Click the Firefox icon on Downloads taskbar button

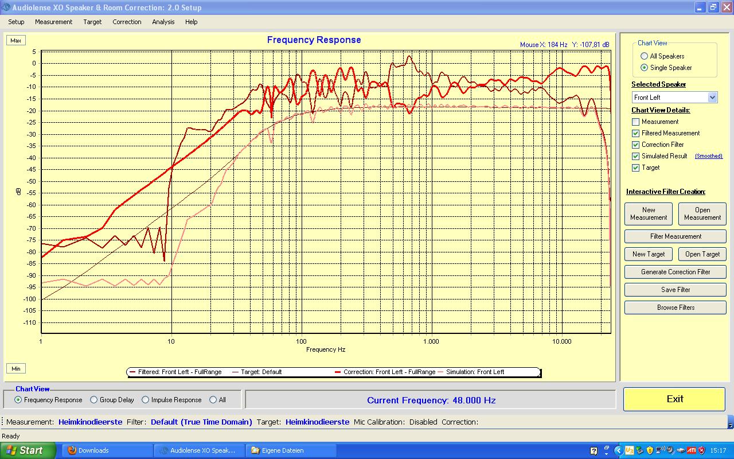click(72, 450)
